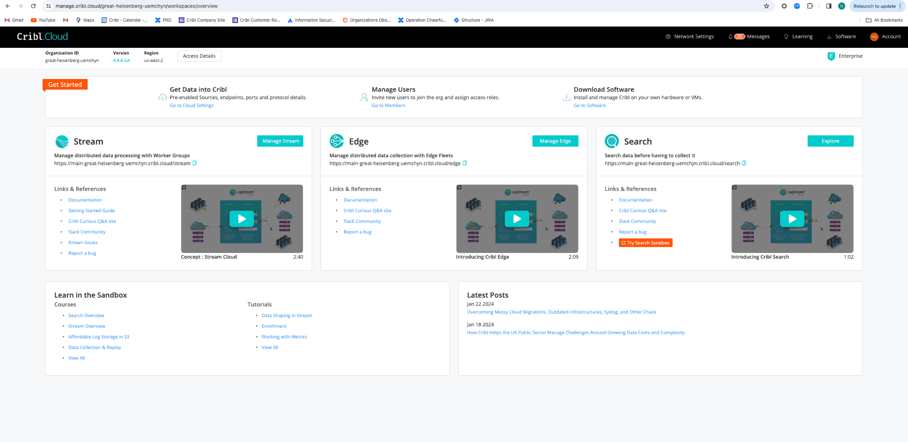Click the Manage Stream button
Image resolution: width=908 pixels, height=442 pixels.
pyautogui.click(x=280, y=141)
